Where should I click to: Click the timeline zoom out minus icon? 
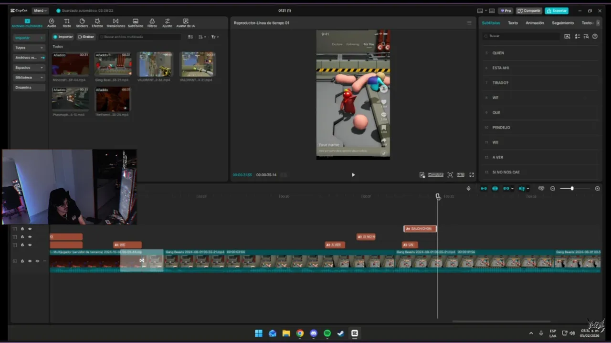(x=553, y=189)
